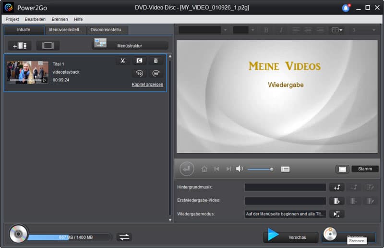Toggle the TV safe zone display button

point(342,169)
